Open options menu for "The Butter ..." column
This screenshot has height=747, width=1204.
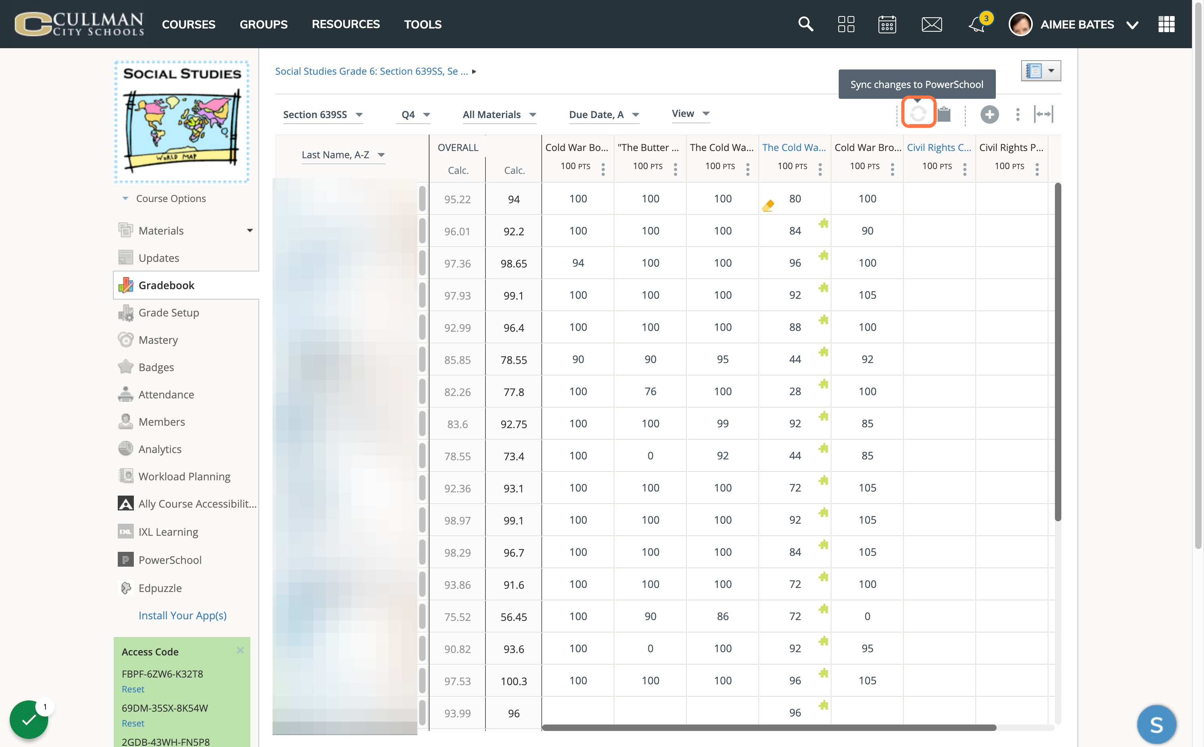point(676,169)
